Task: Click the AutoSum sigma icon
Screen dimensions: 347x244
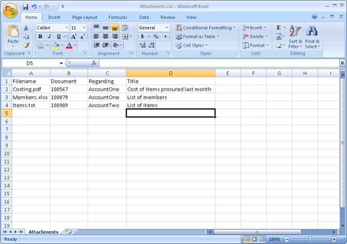Action: tap(279, 27)
